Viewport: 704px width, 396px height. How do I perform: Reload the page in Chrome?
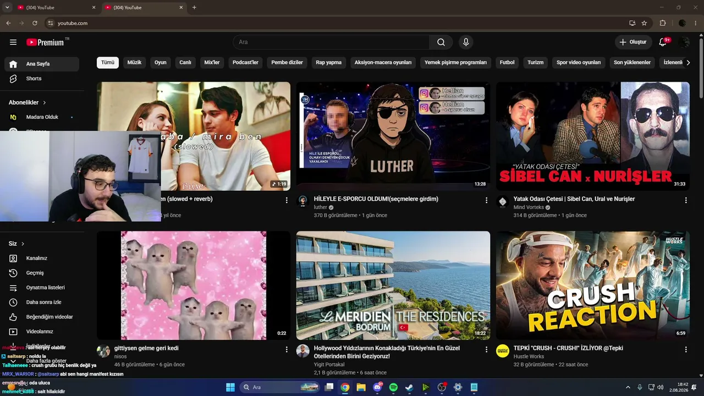35,23
